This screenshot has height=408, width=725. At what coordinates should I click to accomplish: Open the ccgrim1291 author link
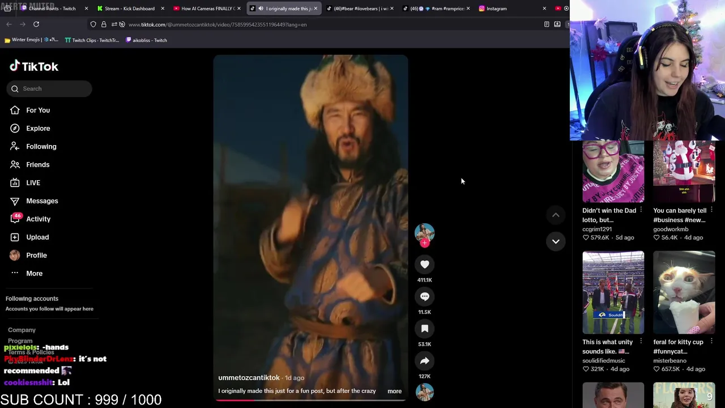[x=597, y=229]
